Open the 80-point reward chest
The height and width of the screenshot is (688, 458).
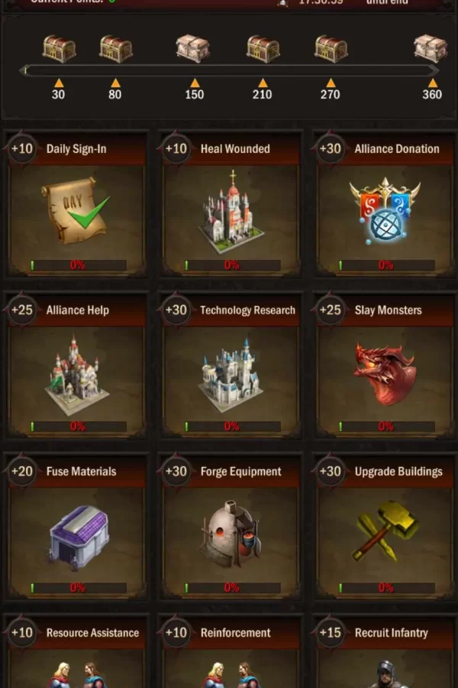[x=116, y=49]
